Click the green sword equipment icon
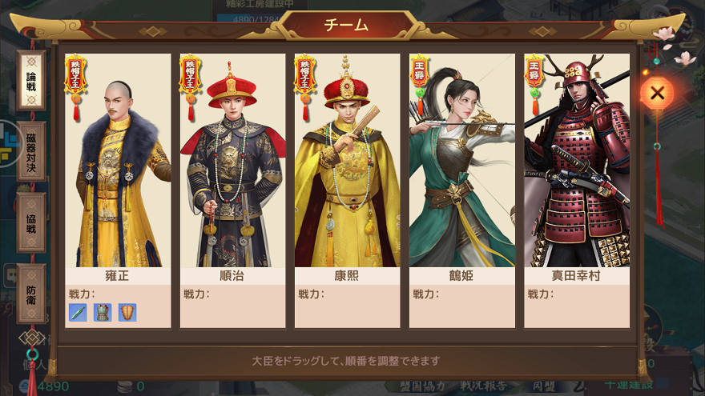 [78, 313]
